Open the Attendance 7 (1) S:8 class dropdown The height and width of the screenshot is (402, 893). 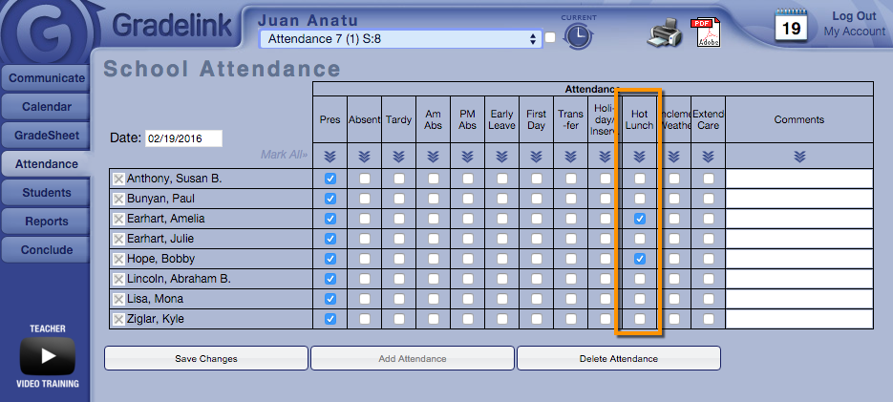[x=400, y=39]
